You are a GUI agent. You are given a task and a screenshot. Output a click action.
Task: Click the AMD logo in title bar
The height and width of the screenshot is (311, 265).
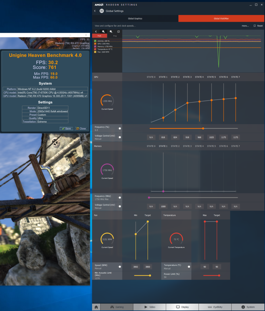coord(99,5)
